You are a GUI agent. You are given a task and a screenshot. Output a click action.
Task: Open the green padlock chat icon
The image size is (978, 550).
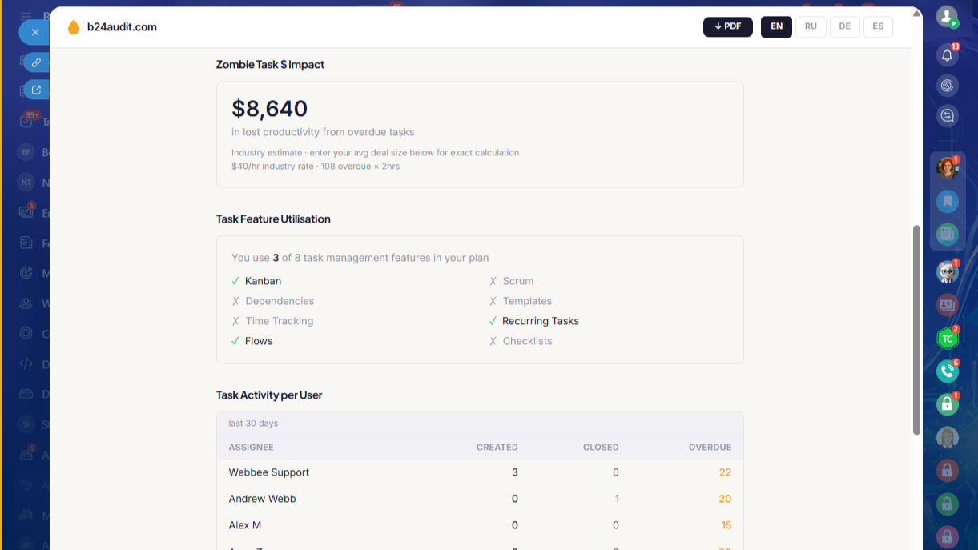pos(947,404)
